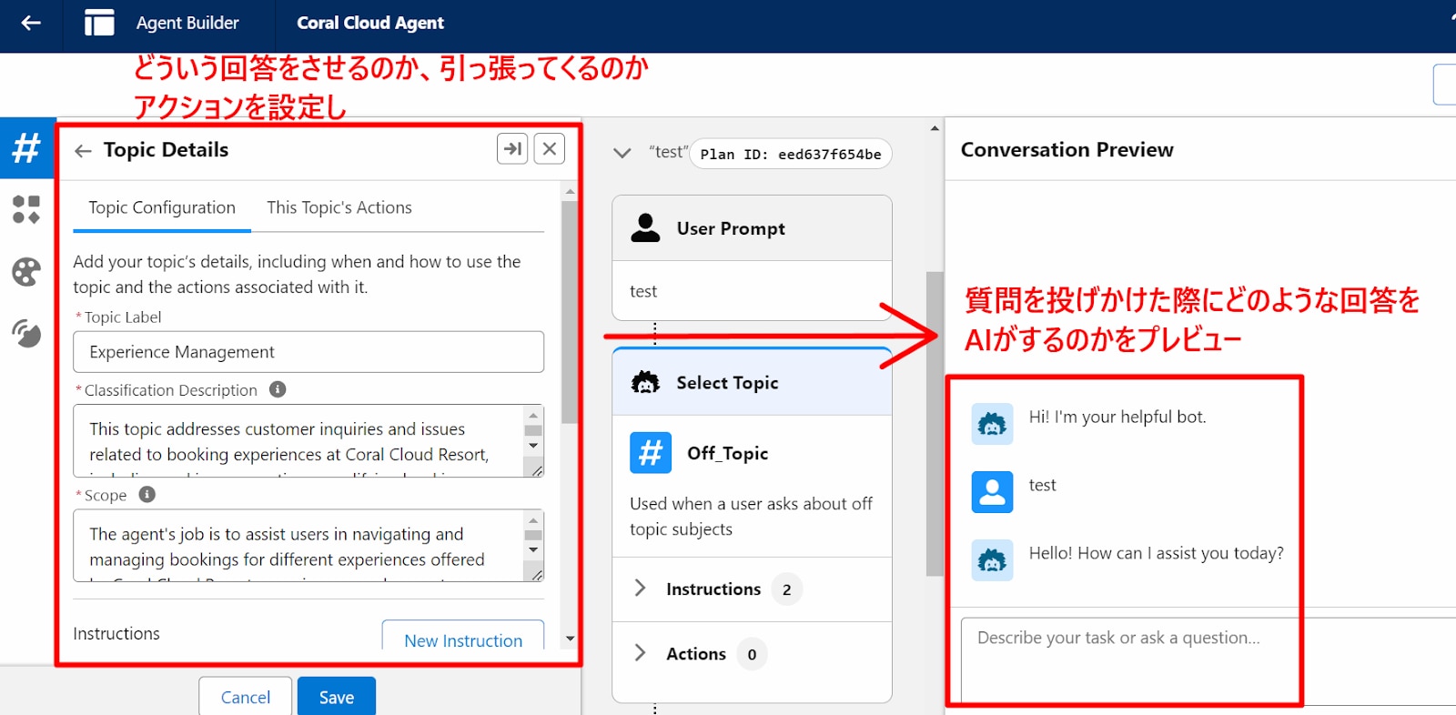Click the Topic Details scrollbar down arrow
Screen dimensions: 1456x715
point(570,639)
